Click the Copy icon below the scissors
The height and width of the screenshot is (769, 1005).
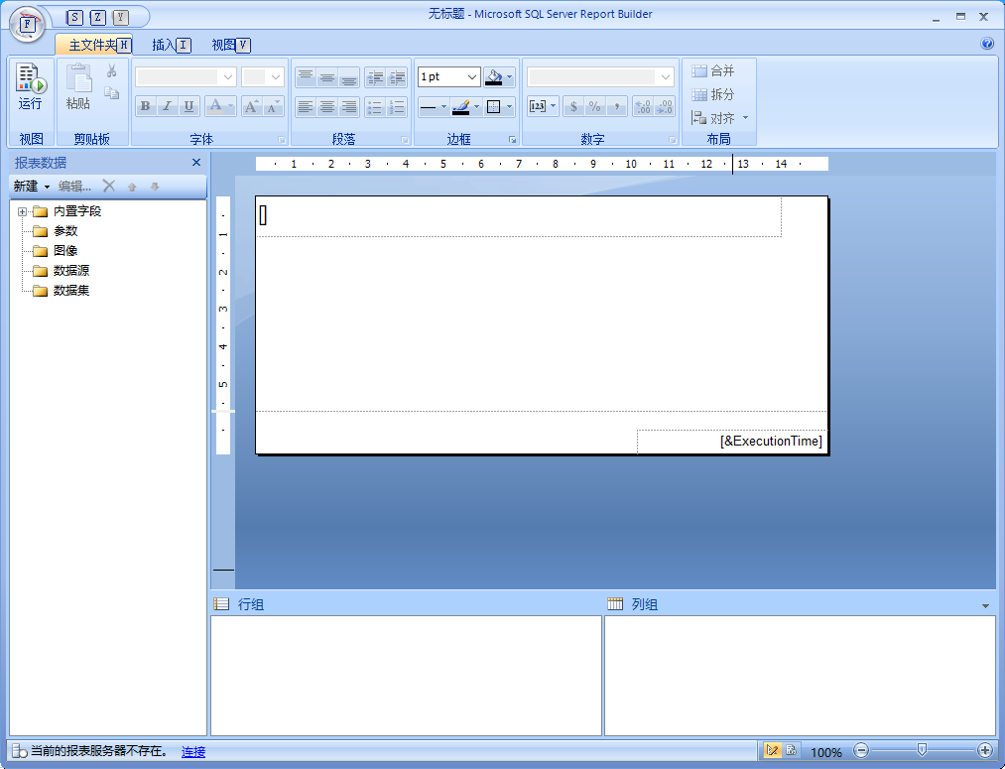111,93
